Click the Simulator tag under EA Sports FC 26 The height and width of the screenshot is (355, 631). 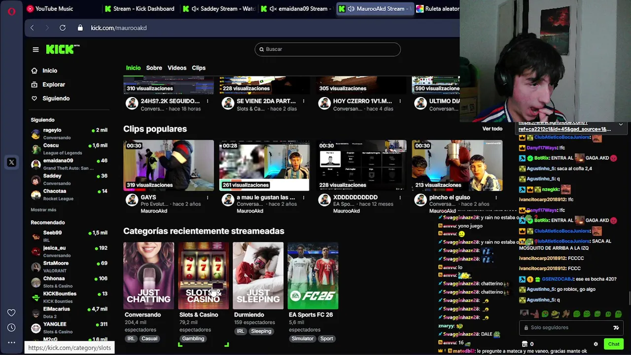click(302, 338)
